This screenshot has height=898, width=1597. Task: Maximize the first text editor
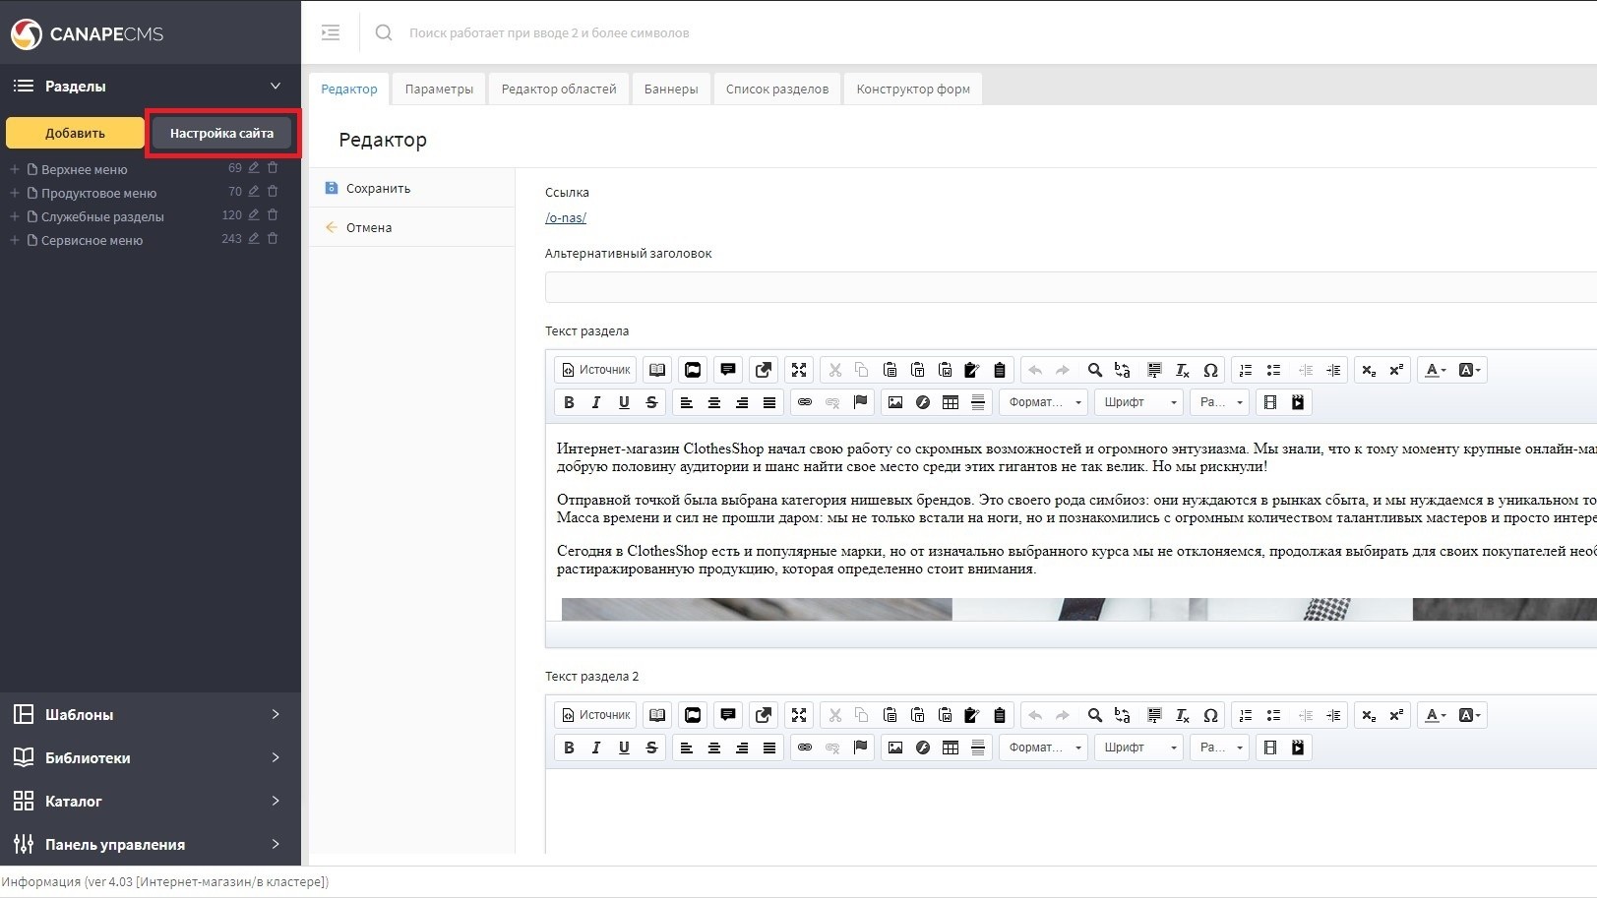(x=799, y=370)
